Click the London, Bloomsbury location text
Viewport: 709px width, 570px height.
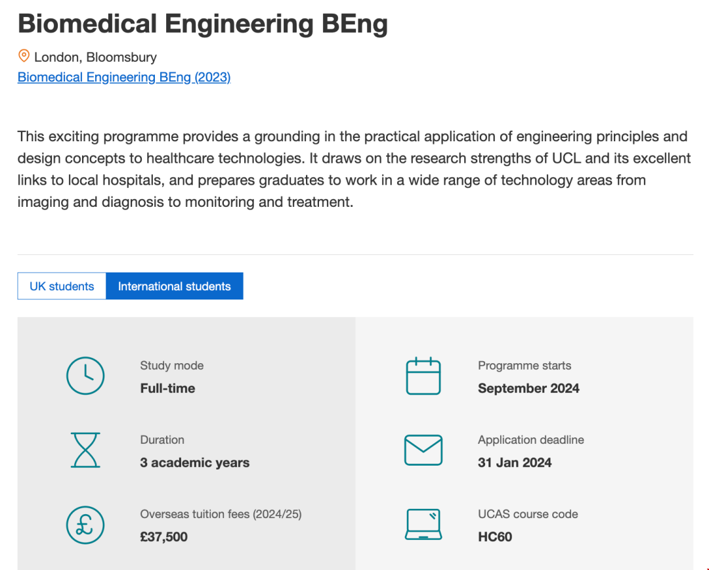point(95,57)
